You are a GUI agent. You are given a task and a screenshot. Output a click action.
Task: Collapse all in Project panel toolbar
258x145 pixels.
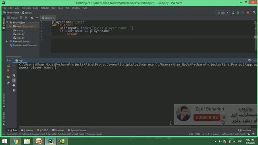[26, 18]
